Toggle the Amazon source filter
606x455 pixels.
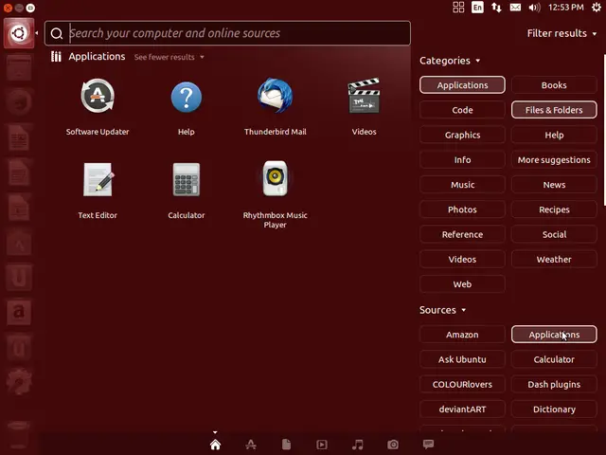pos(462,335)
